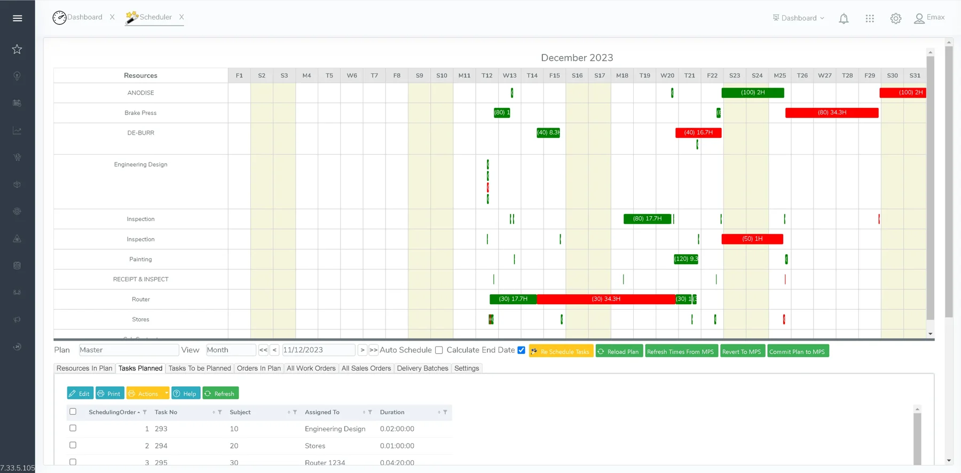The width and height of the screenshot is (961, 473).
Task: Enable the Auto Schedule checkbox
Action: pyautogui.click(x=439, y=350)
